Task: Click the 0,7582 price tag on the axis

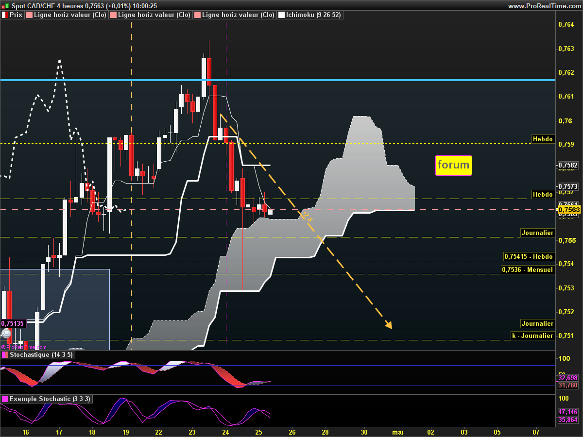Action: (568, 166)
